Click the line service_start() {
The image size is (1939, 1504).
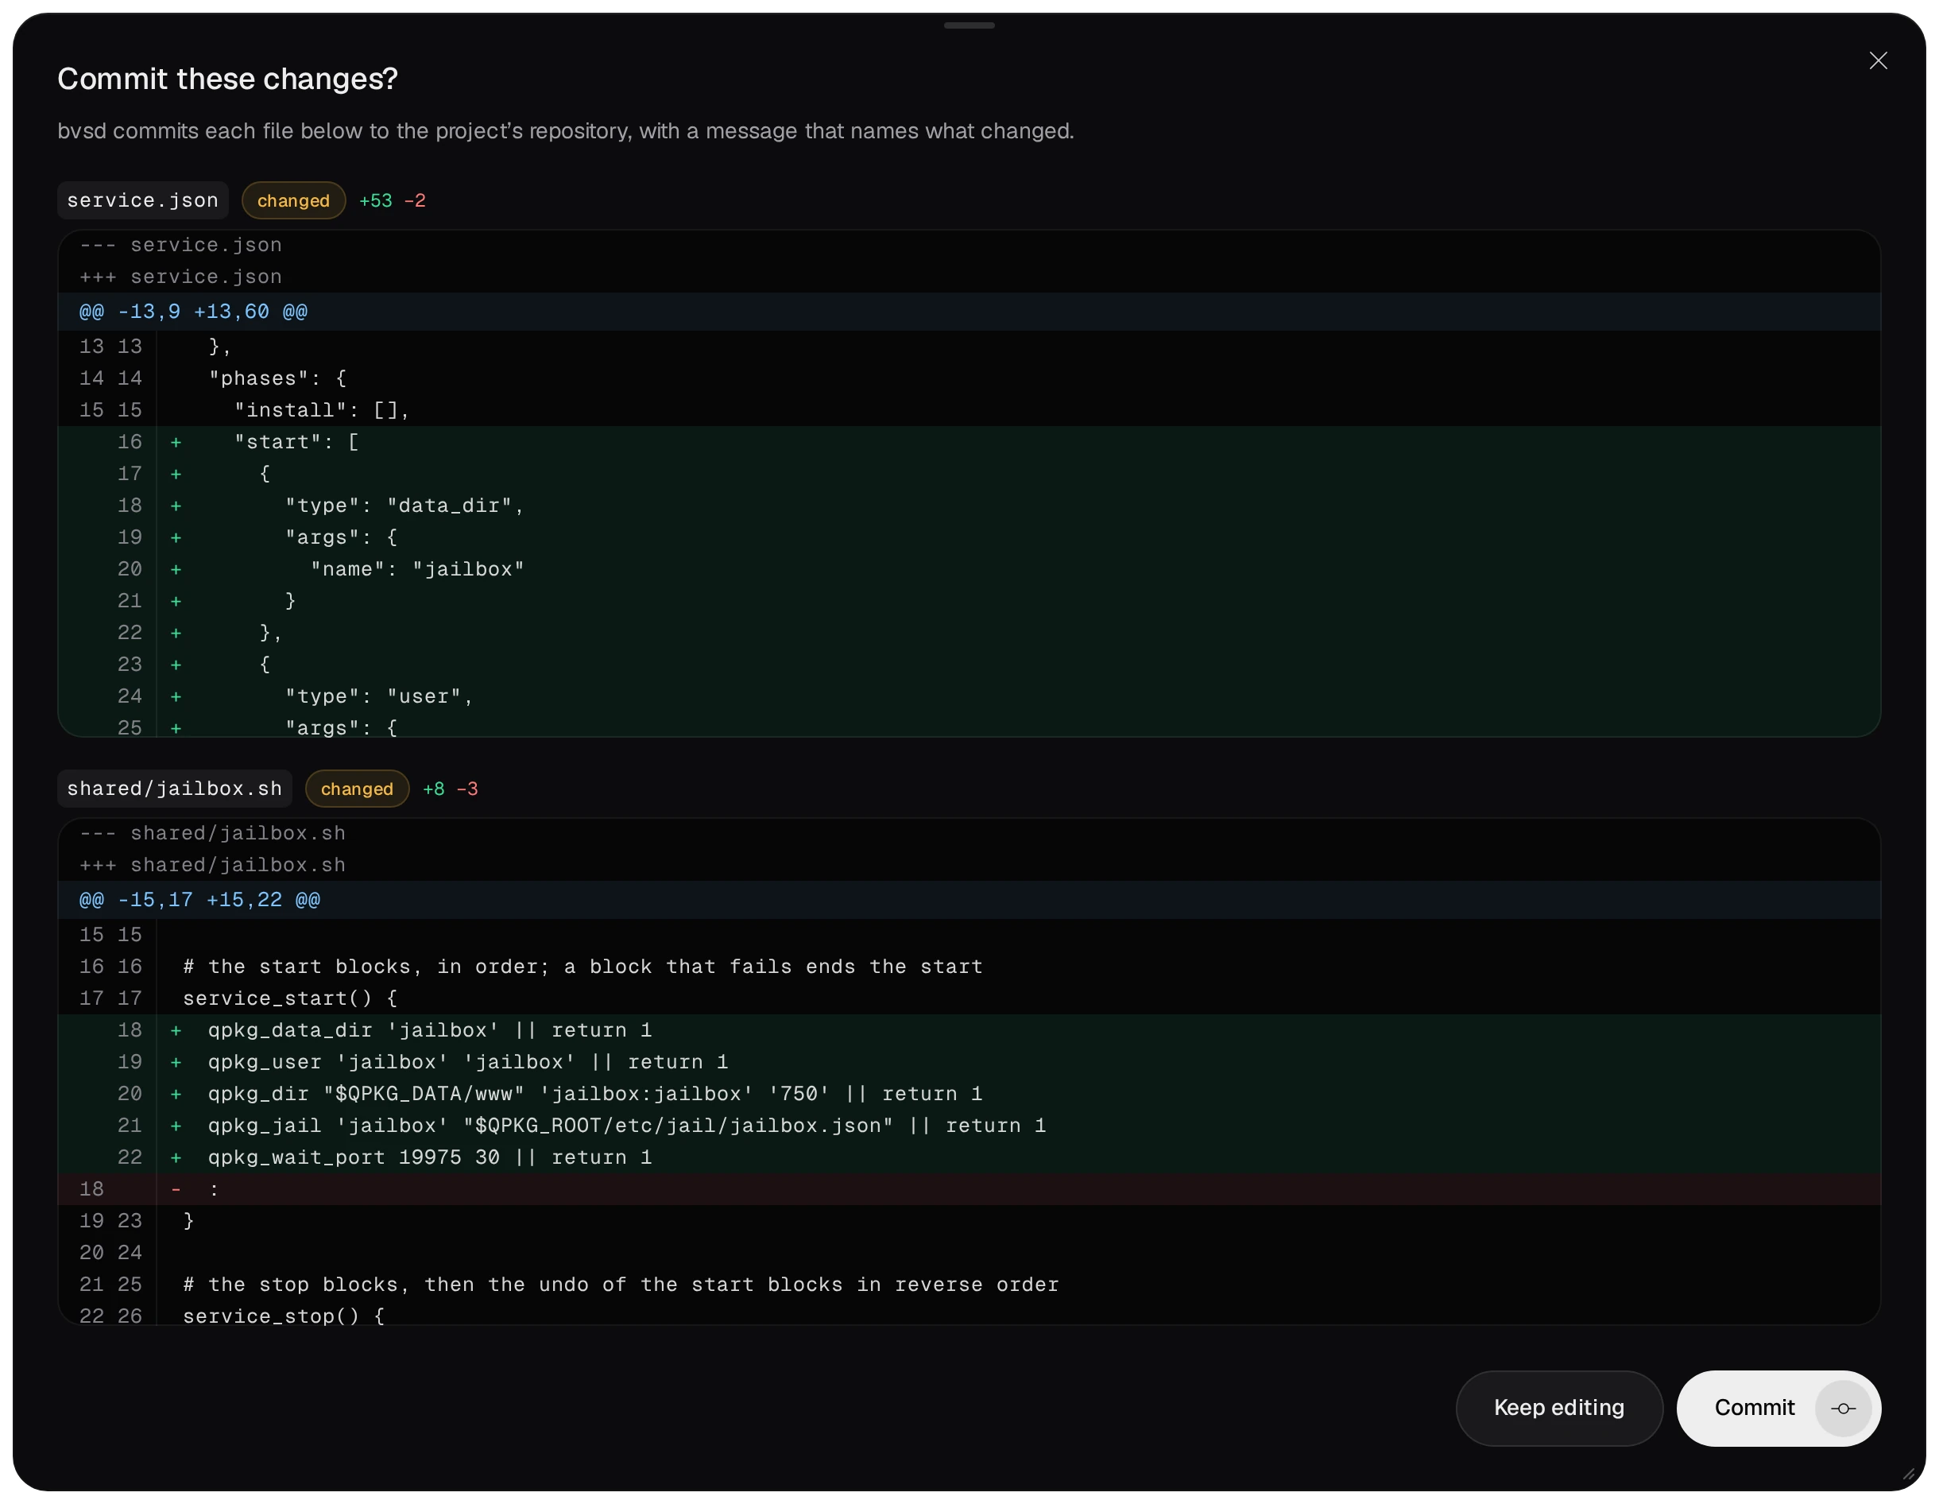click(969, 998)
